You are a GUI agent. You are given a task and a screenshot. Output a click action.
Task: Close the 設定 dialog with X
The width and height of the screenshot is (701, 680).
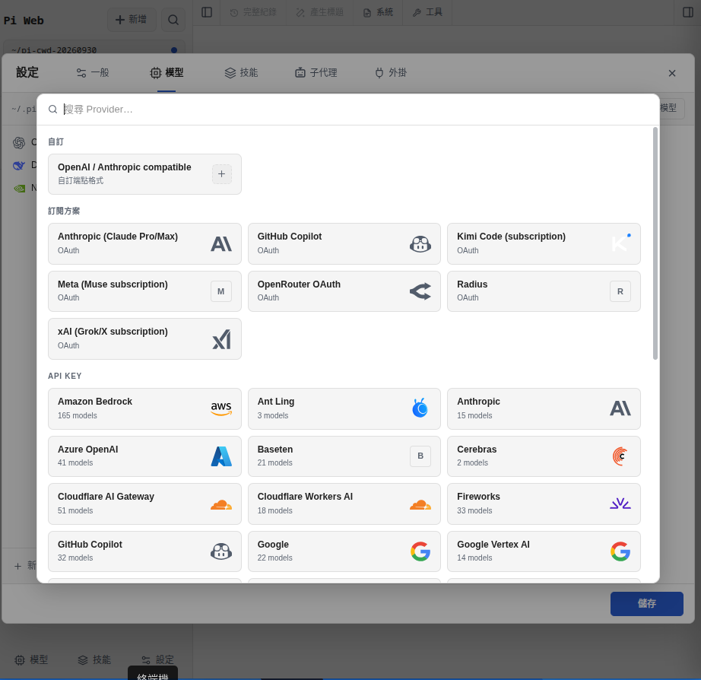click(671, 73)
